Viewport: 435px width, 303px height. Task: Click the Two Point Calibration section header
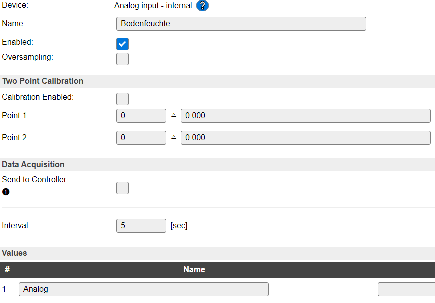pos(218,81)
